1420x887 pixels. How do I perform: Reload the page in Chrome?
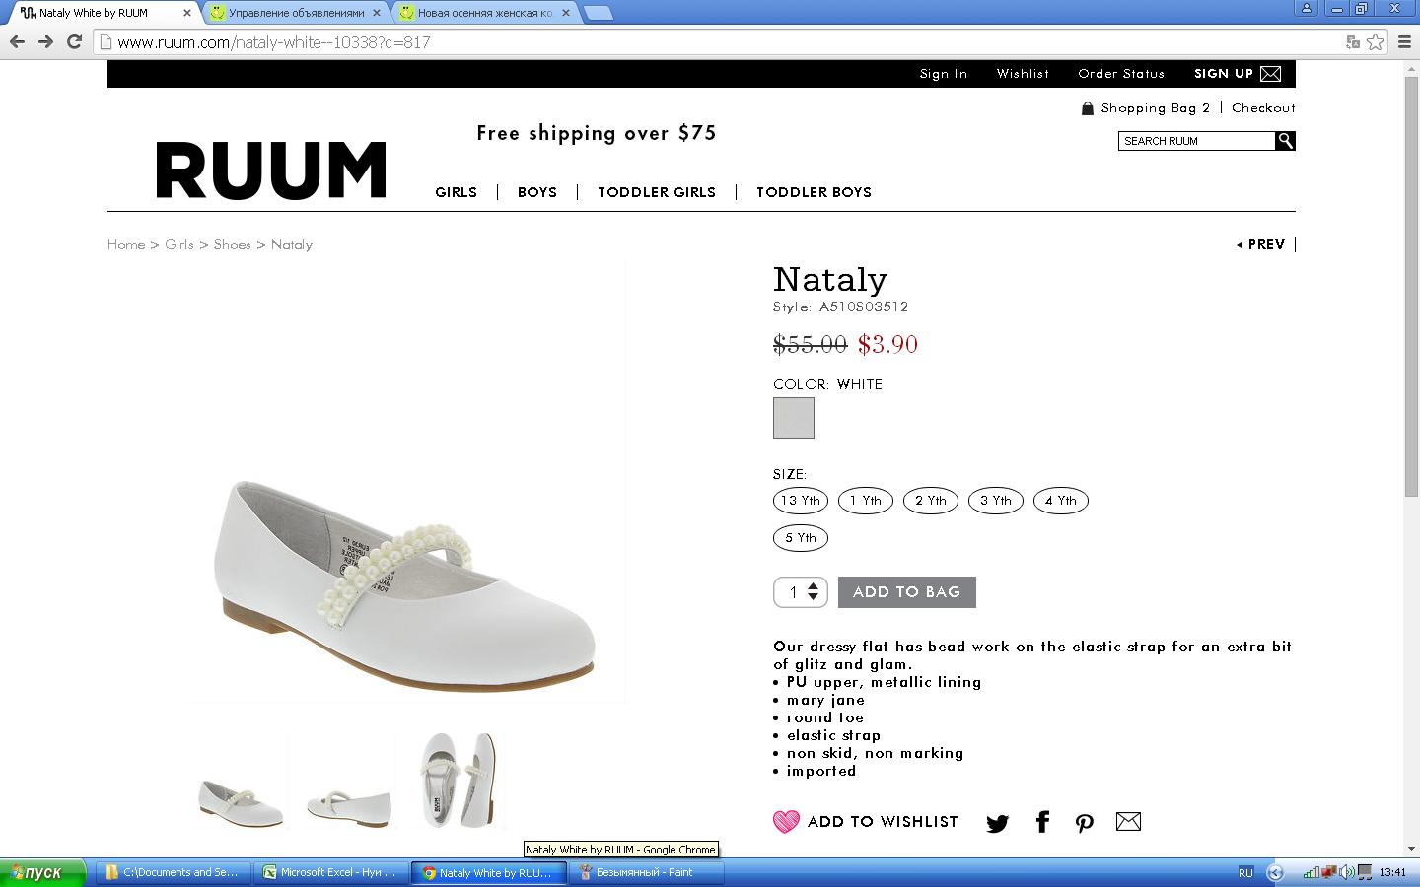[74, 41]
